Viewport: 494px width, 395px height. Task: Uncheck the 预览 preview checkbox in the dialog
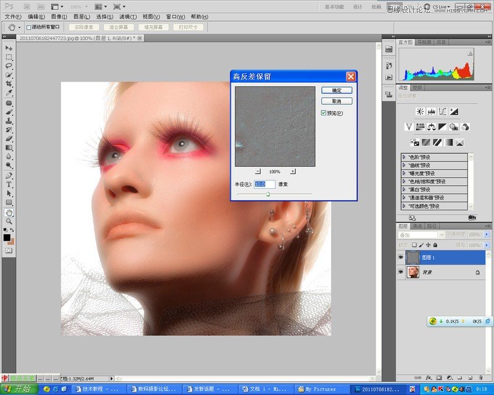pos(323,113)
